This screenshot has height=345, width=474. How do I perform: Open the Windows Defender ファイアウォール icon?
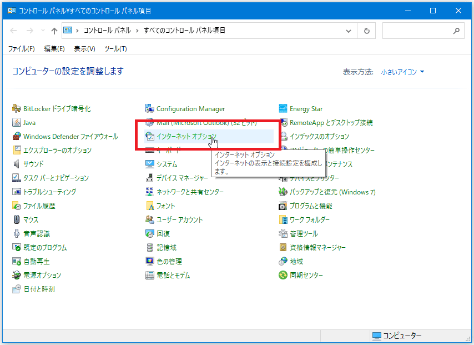[17, 137]
